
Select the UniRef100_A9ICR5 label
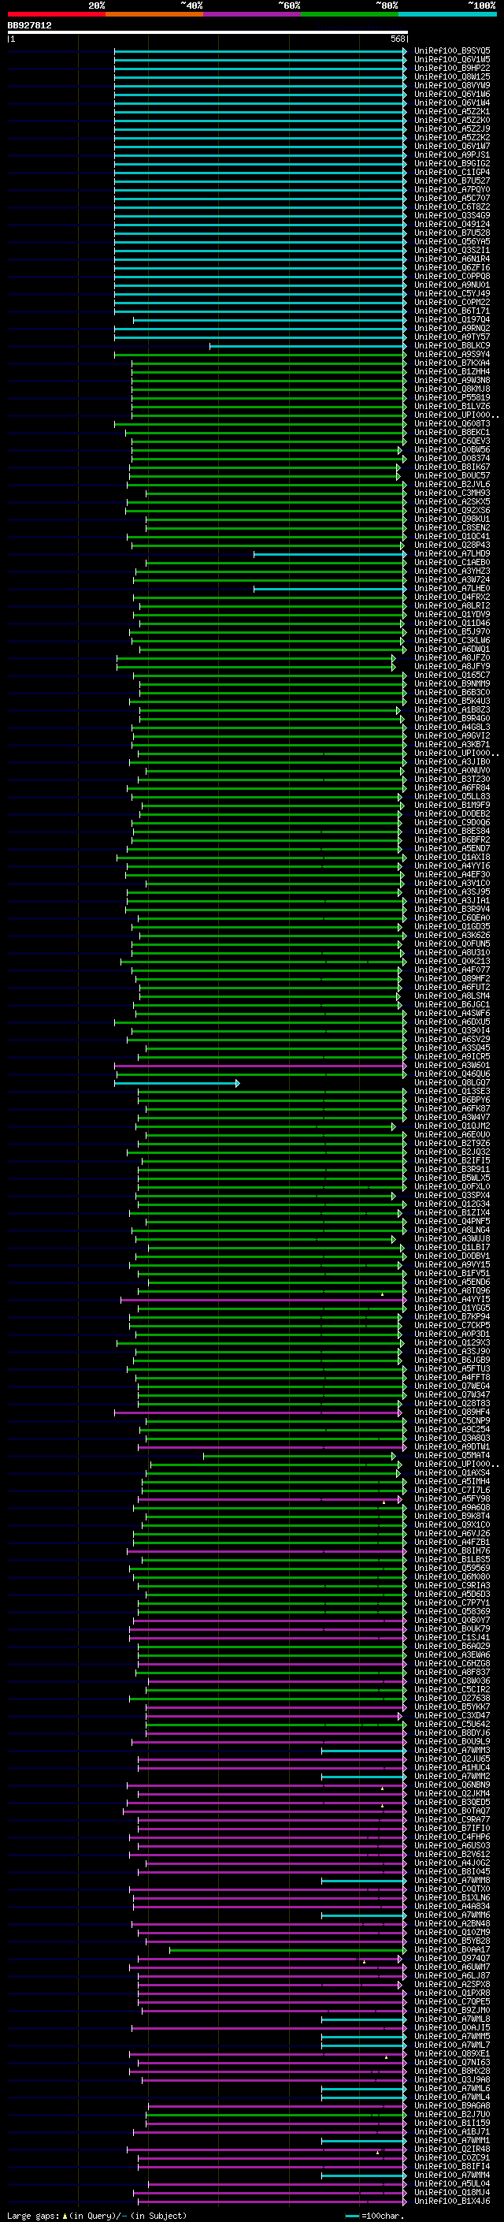point(452,1057)
